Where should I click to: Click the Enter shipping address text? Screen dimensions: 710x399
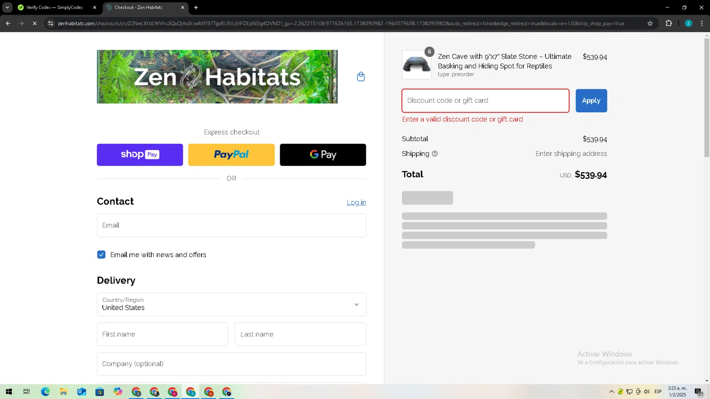(x=571, y=154)
